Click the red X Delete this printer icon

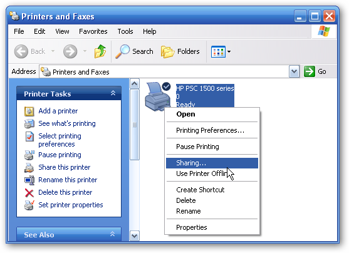point(29,193)
